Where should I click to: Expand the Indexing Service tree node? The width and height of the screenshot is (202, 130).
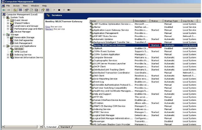coord(8,55)
